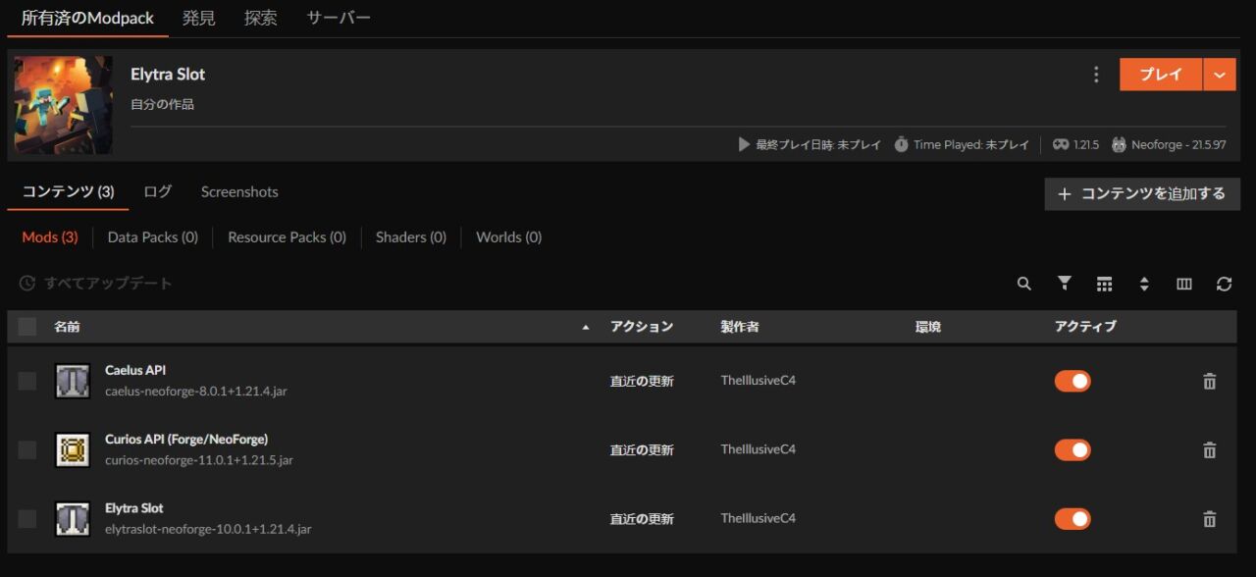Screen dimensions: 1256x577
Task: Click the コンテンツを追加する button
Action: [x=1141, y=193]
